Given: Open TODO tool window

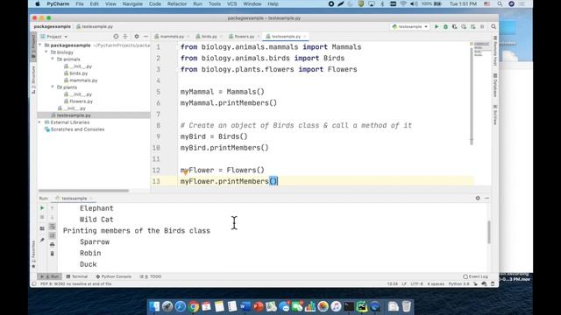Looking at the screenshot, I should [x=151, y=276].
